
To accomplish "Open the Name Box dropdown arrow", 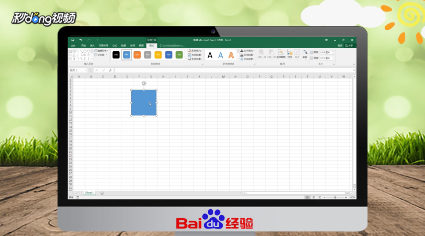I will point(86,70).
